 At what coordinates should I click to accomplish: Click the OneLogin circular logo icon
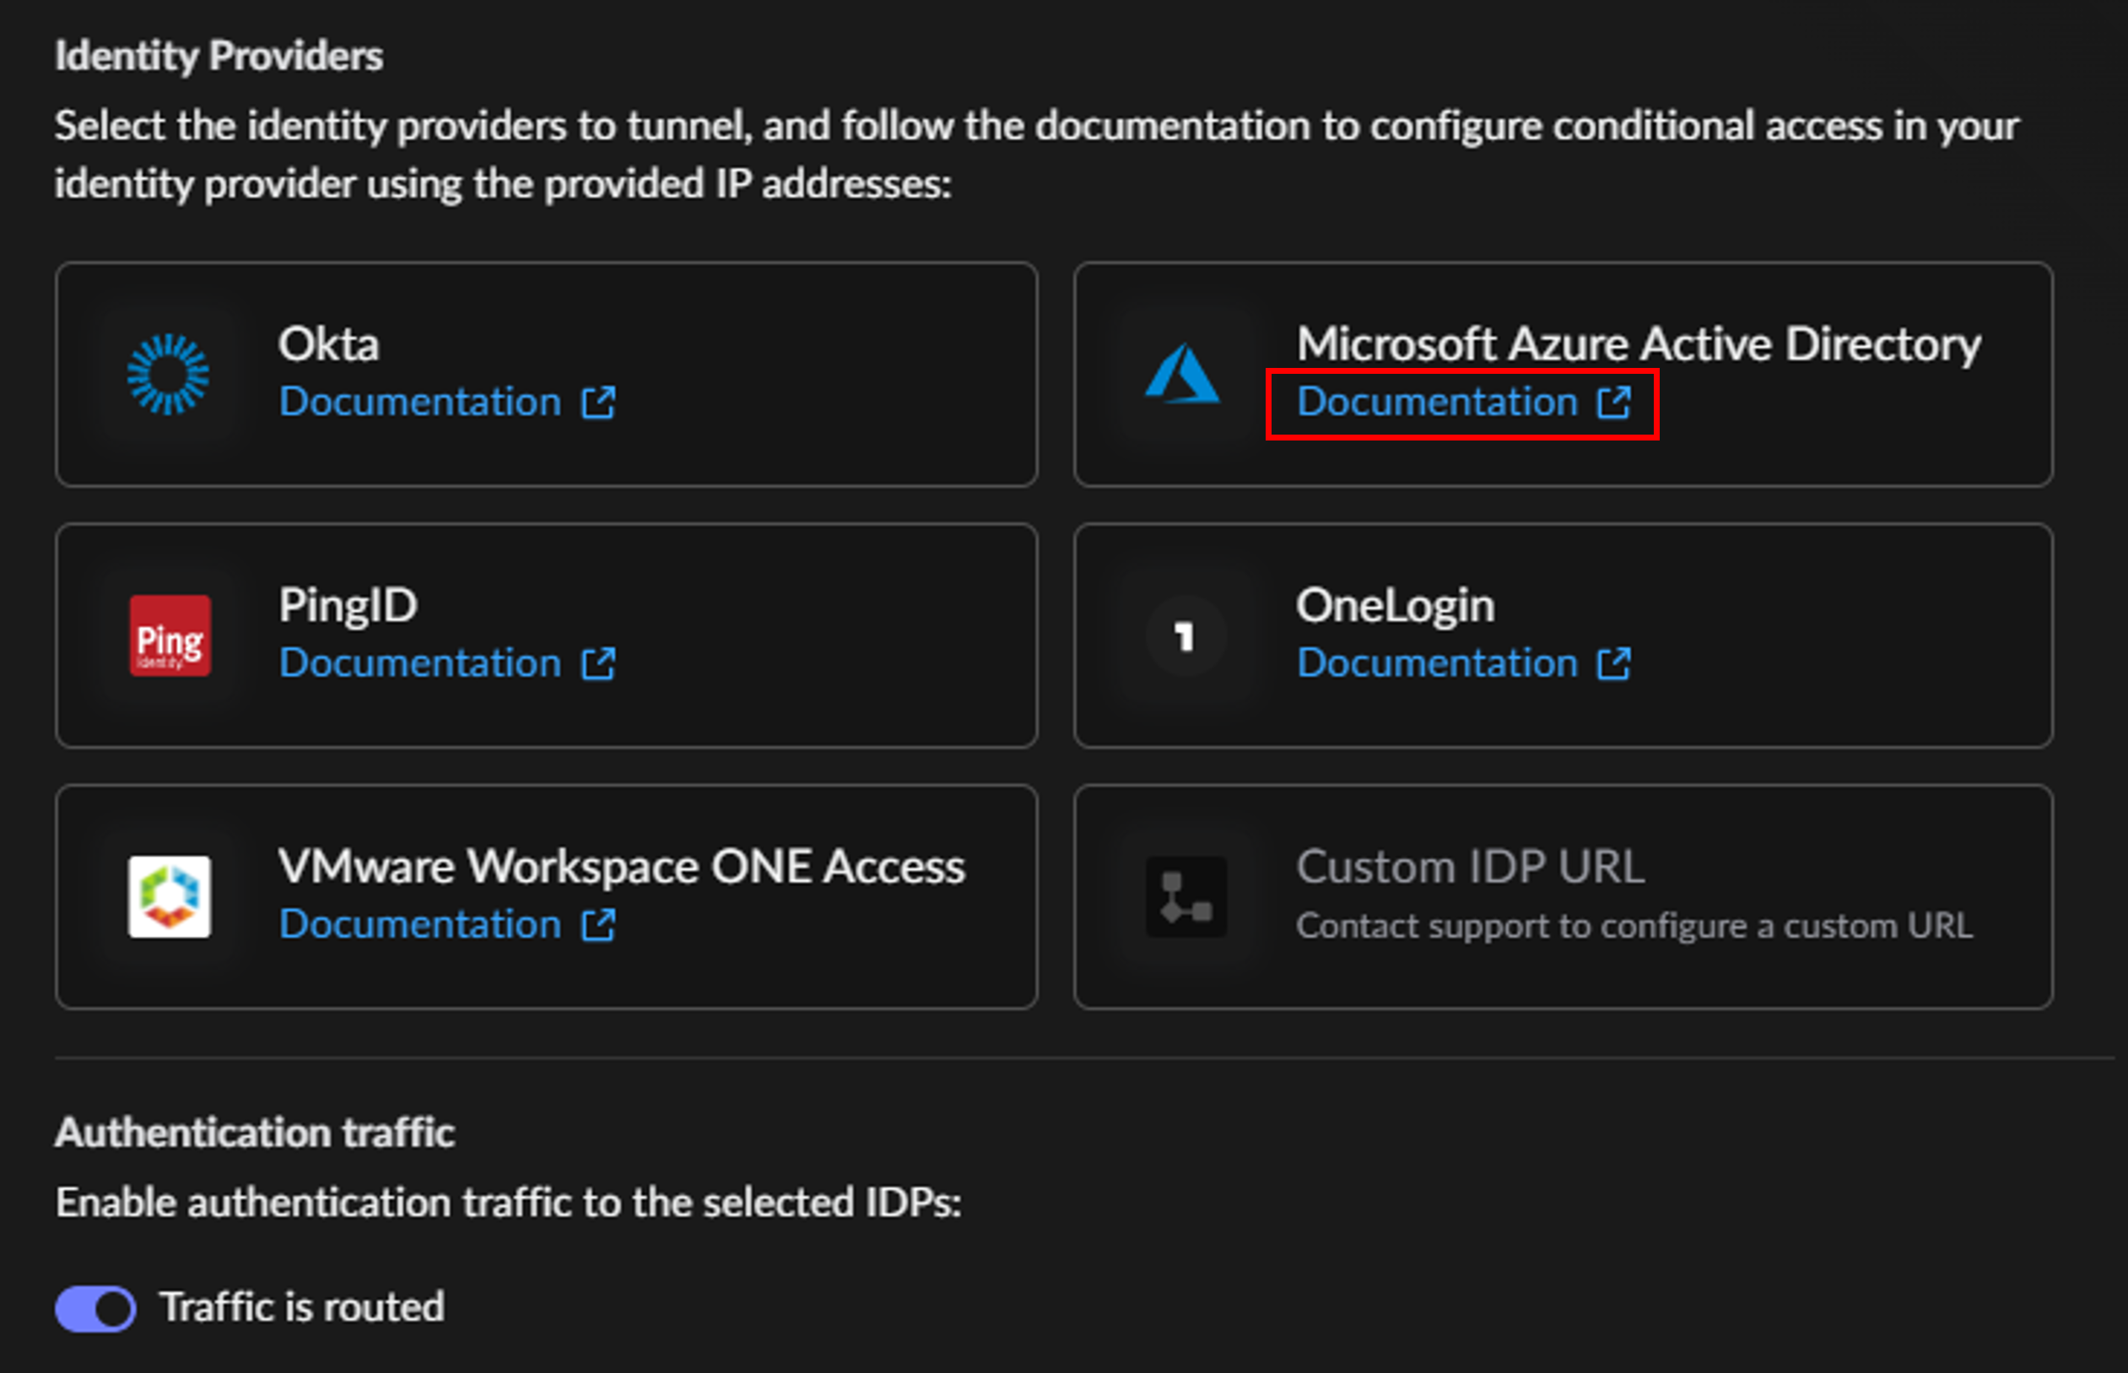click(x=1185, y=635)
